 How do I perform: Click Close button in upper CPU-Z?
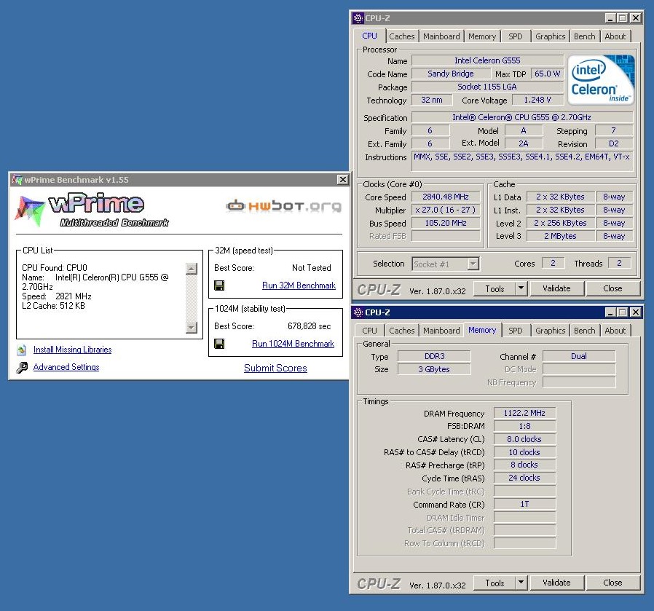pos(612,288)
